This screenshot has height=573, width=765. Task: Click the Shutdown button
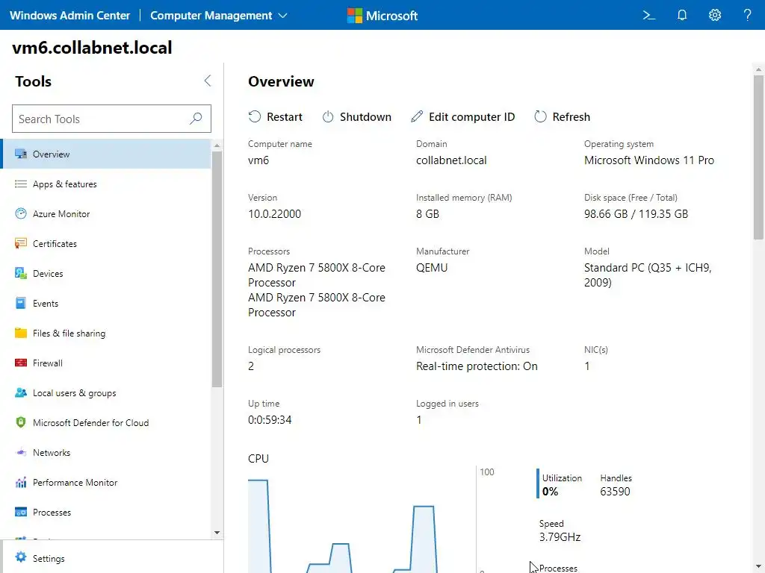click(356, 117)
